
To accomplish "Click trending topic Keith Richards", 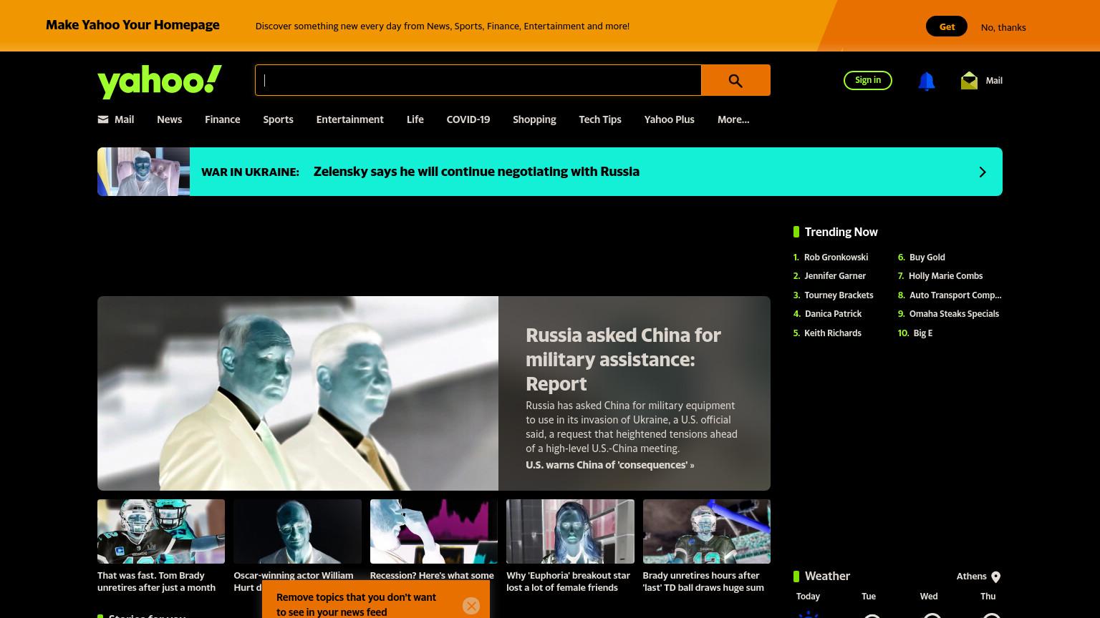I will point(833,333).
